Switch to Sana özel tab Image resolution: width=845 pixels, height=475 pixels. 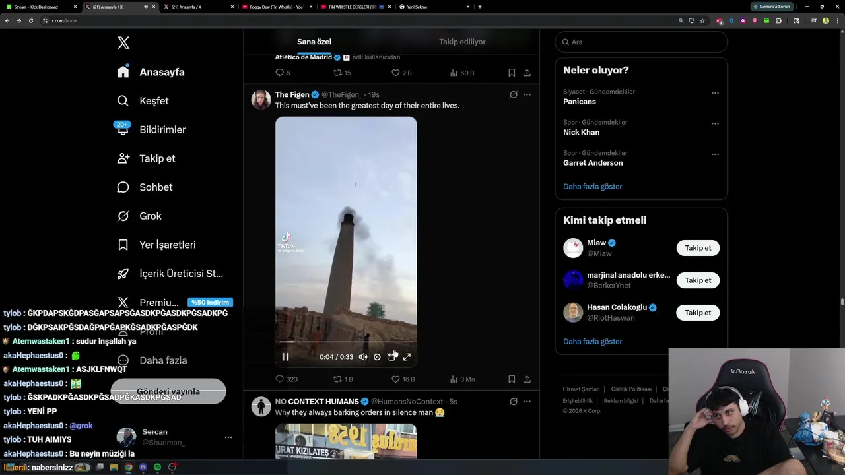pyautogui.click(x=314, y=42)
